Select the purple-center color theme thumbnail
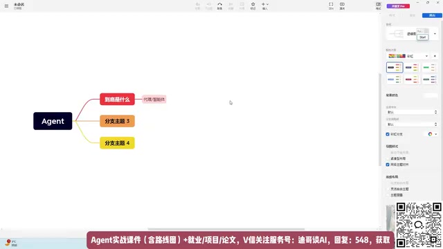 412,68
